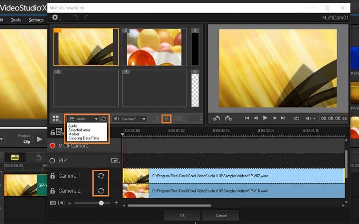This screenshot has height=224, width=359.
Task: Toggle the loop playback icon
Action: pos(297,118)
